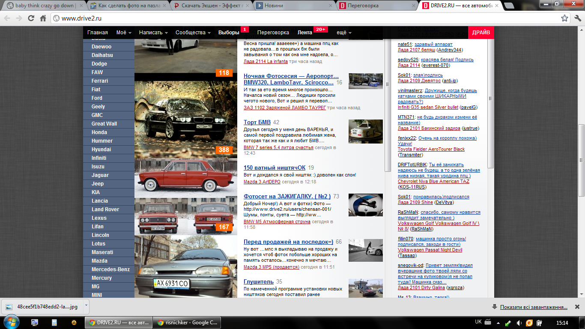Click the browser back arrow
This screenshot has width=585, height=329.
pyautogui.click(x=7, y=18)
